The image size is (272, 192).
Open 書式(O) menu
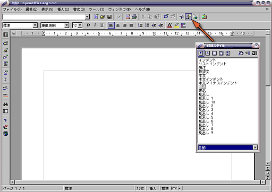[79, 10]
